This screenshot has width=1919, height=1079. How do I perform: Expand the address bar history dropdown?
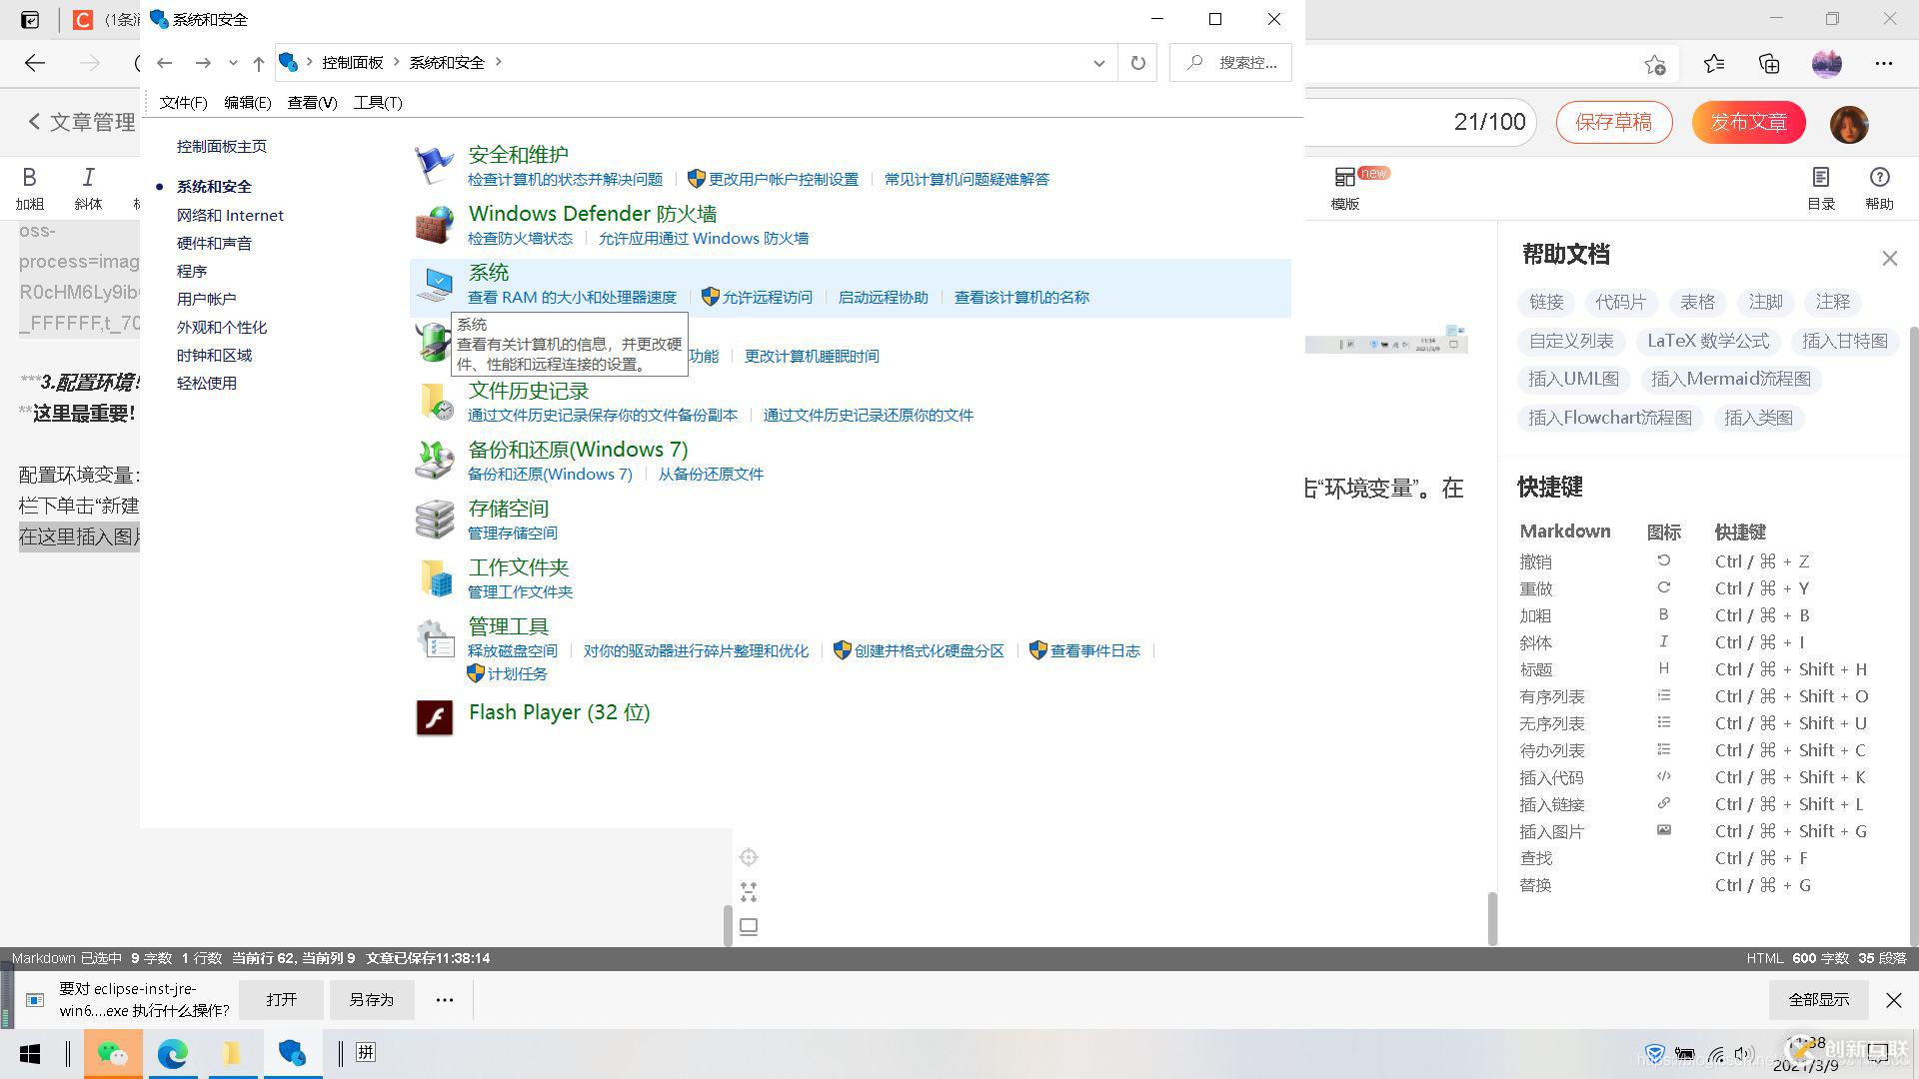(1098, 63)
